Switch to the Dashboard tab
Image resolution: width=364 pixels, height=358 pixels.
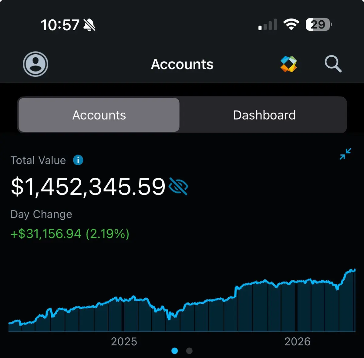(x=264, y=115)
